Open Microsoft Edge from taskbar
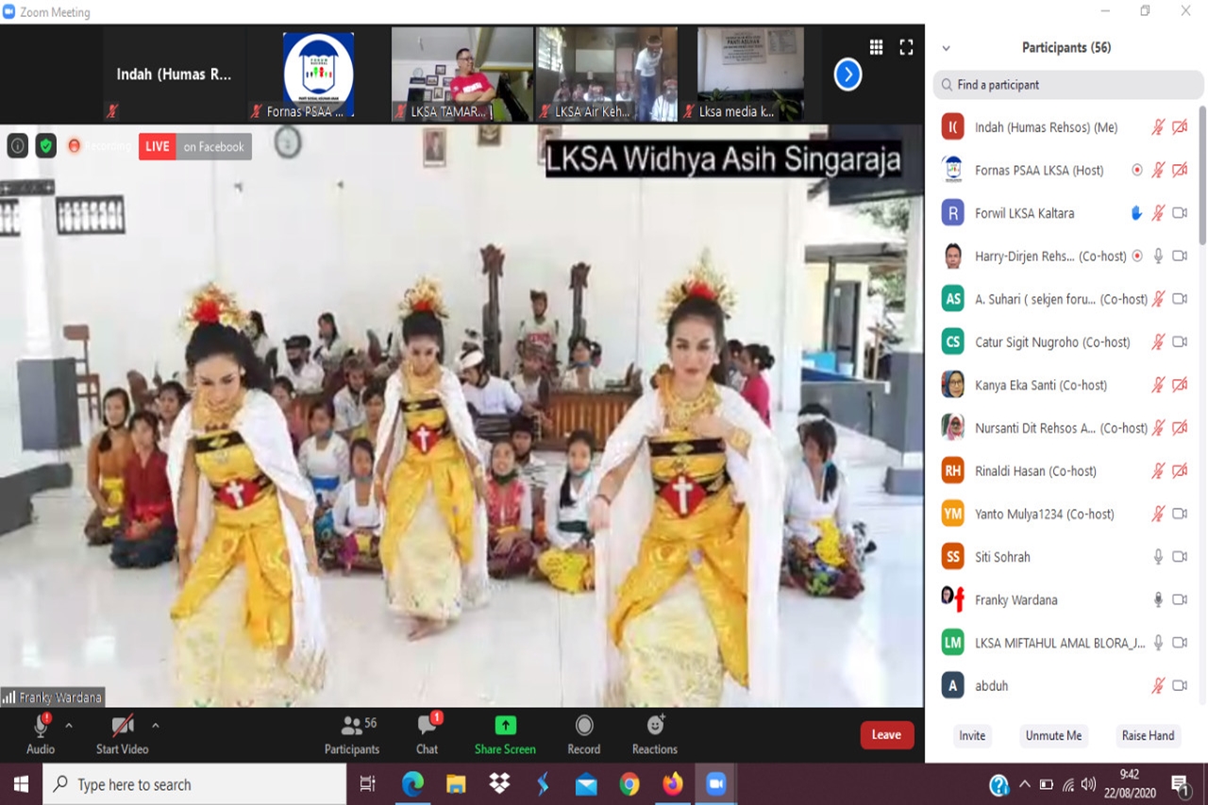The image size is (1208, 805). [x=412, y=784]
